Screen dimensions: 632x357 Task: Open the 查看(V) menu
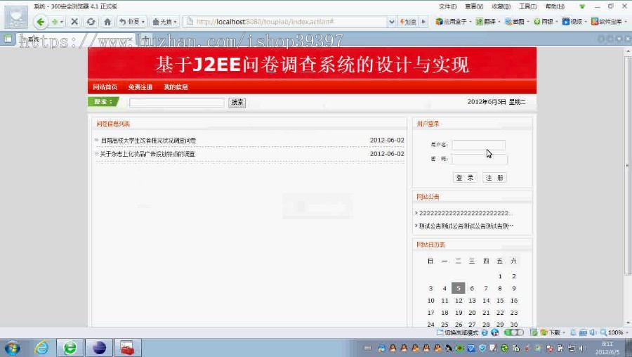[x=473, y=6]
